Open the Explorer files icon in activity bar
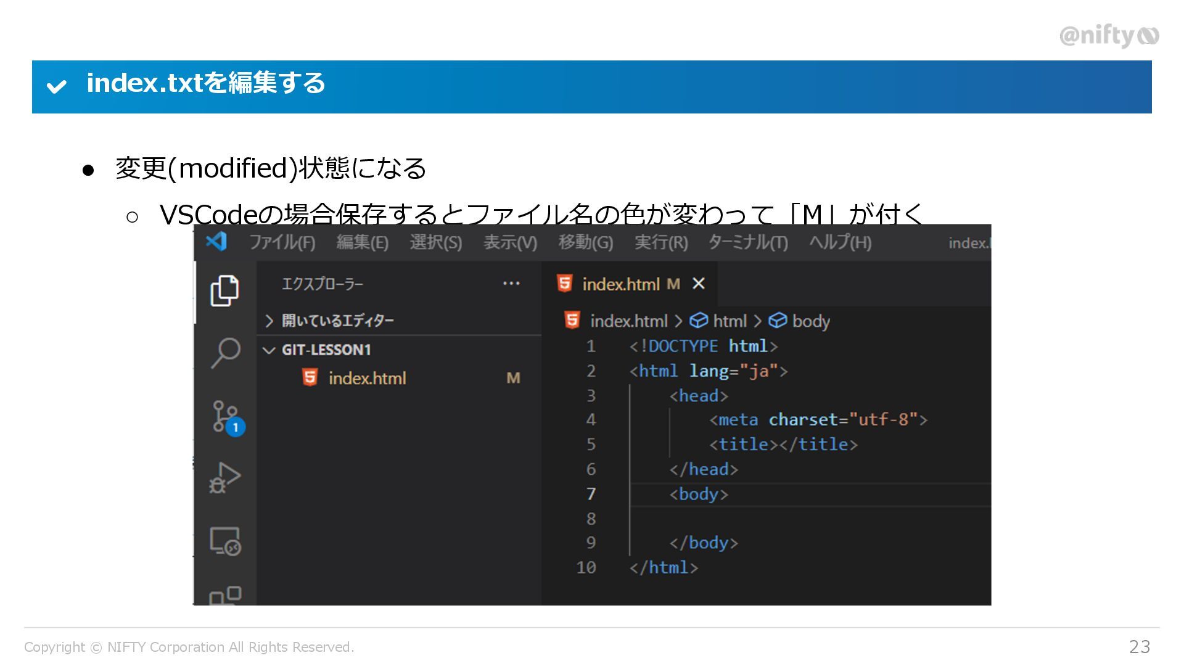Image resolution: width=1184 pixels, height=666 pixels. (224, 290)
